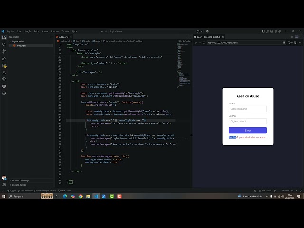Screen dimensions: 304x228
Task: Open the green Camtasia taskbar icon
Action: [x=112, y=196]
